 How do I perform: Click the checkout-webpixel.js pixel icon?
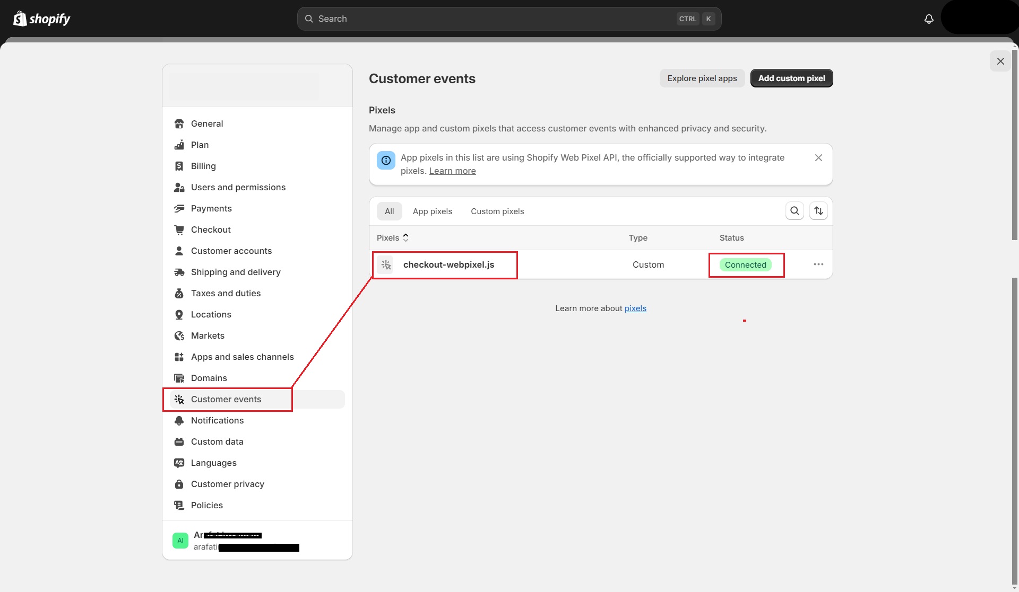[386, 264]
